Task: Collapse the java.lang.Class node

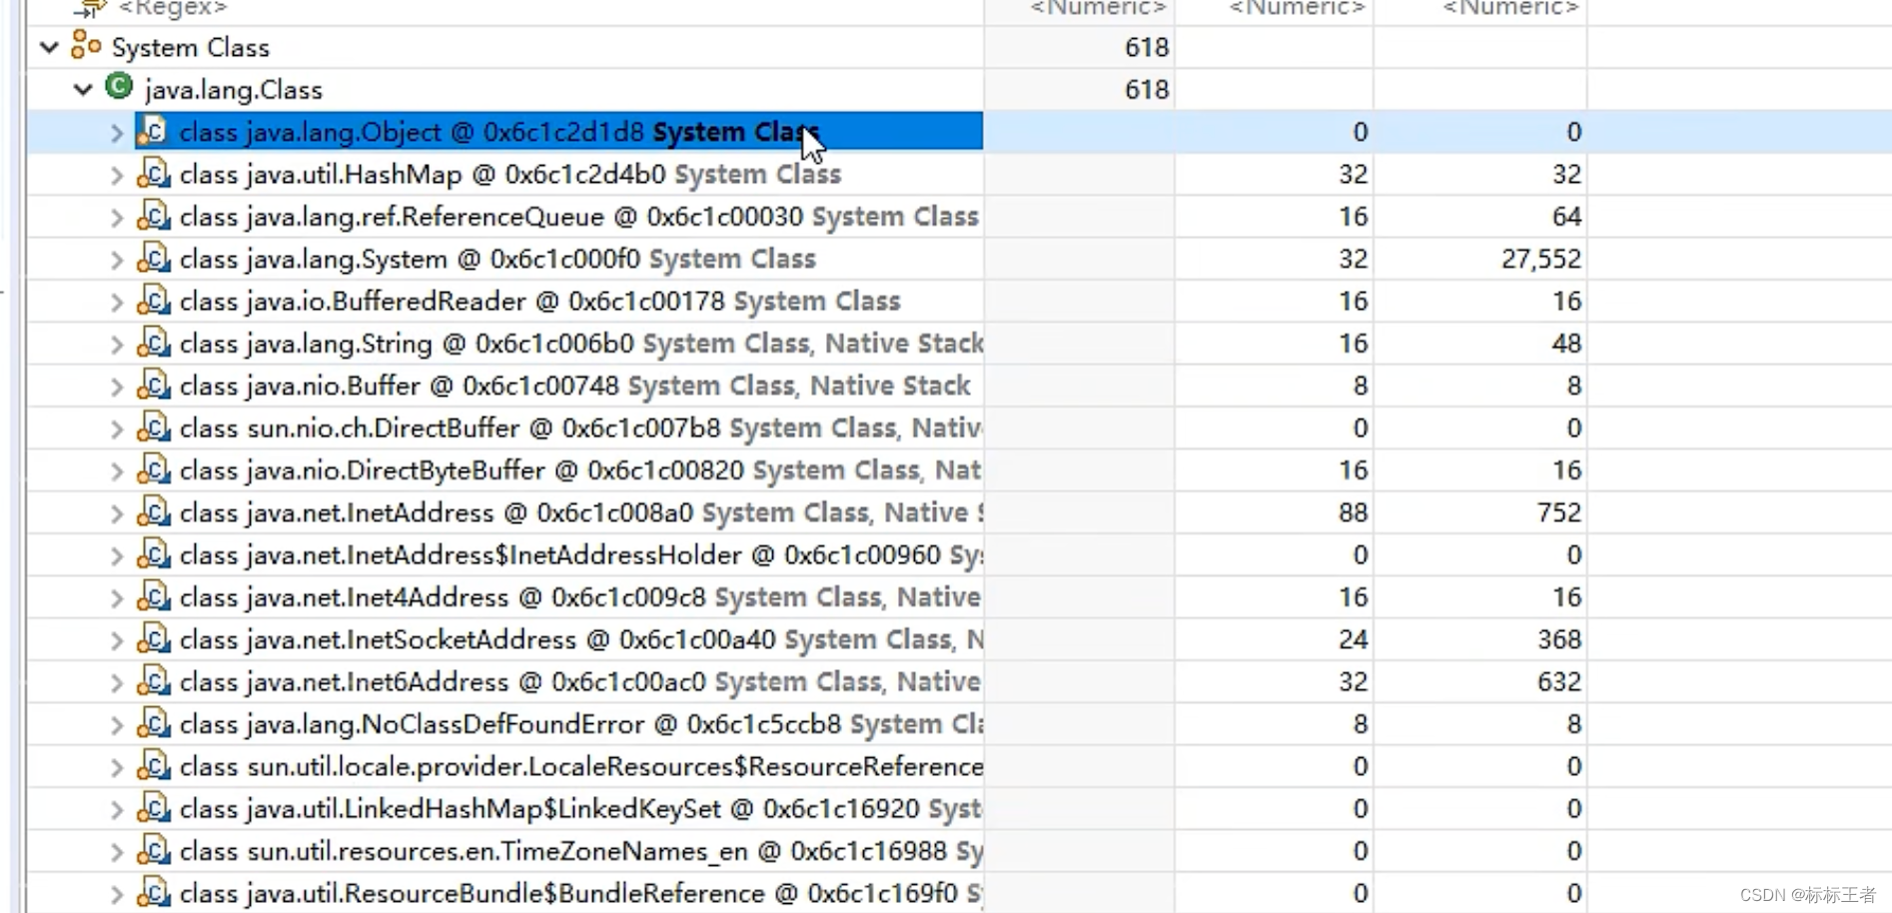Action: click(x=83, y=89)
